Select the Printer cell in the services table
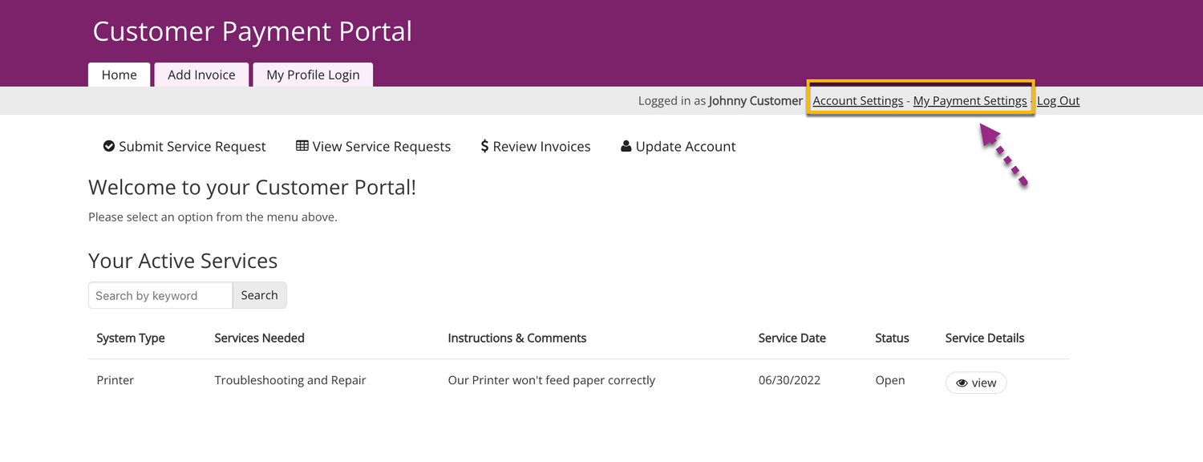The width and height of the screenshot is (1203, 462). [x=115, y=380]
